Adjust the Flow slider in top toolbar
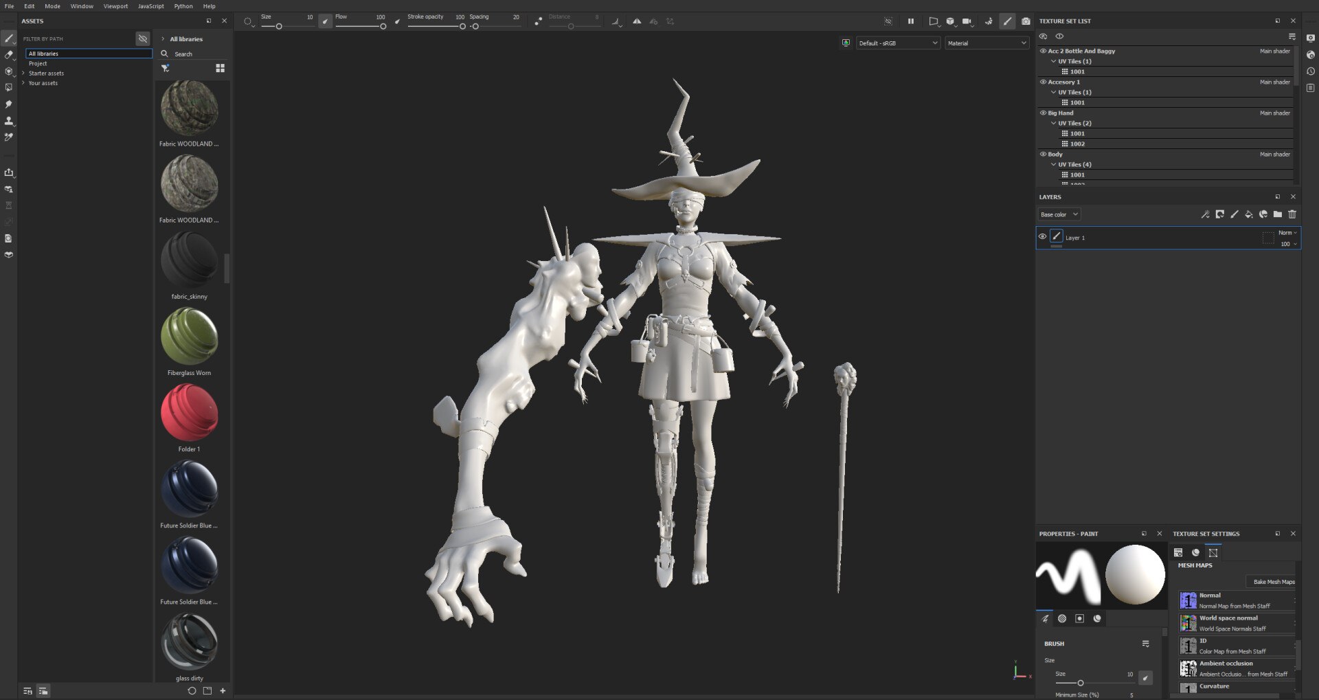1319x700 pixels. pos(382,27)
